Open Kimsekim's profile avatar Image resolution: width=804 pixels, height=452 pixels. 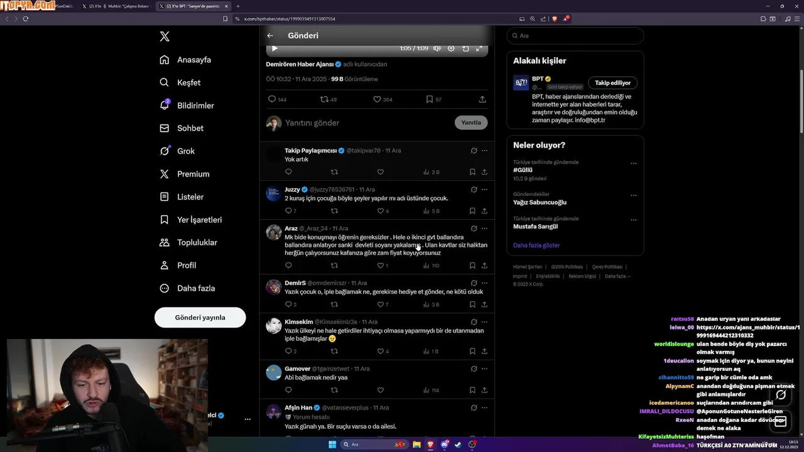point(273,326)
